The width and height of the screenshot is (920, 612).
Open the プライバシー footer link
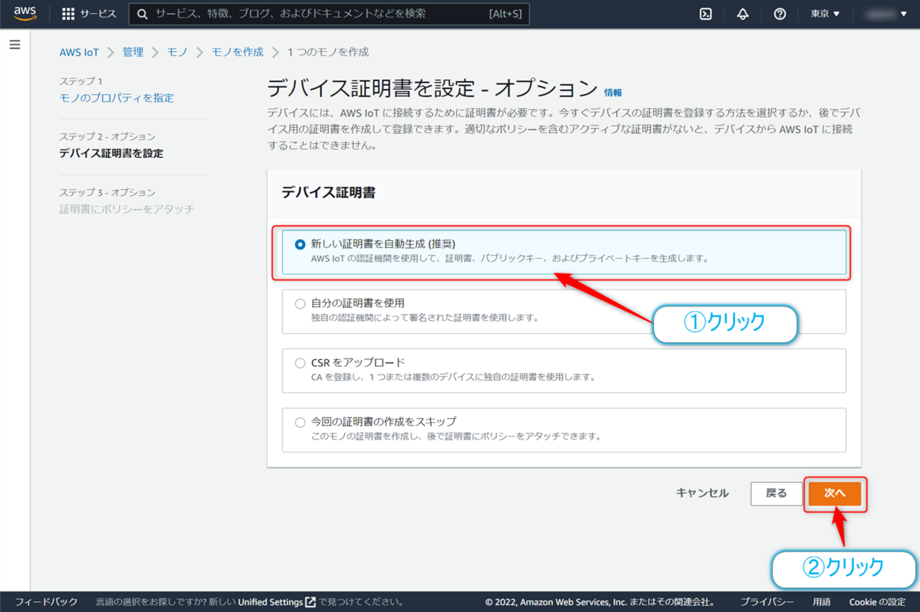(767, 602)
